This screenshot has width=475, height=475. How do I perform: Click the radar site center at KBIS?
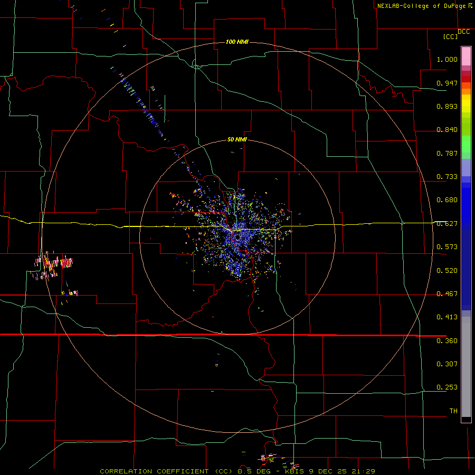coord(237,237)
